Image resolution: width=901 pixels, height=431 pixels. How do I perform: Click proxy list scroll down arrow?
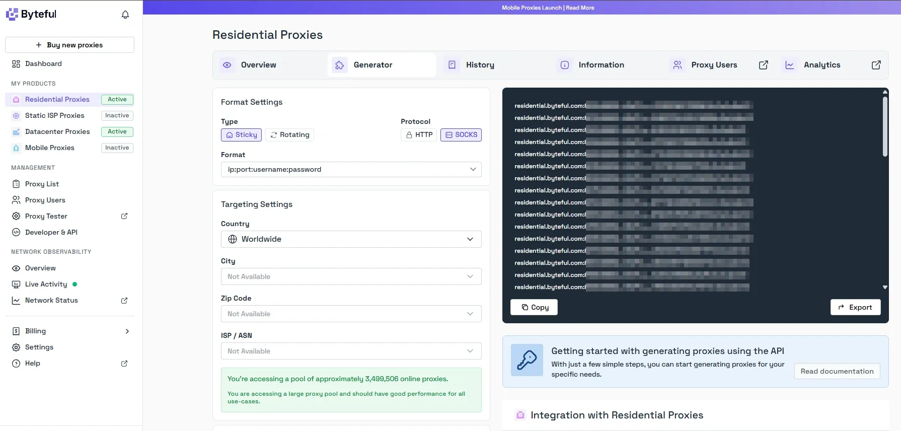885,288
